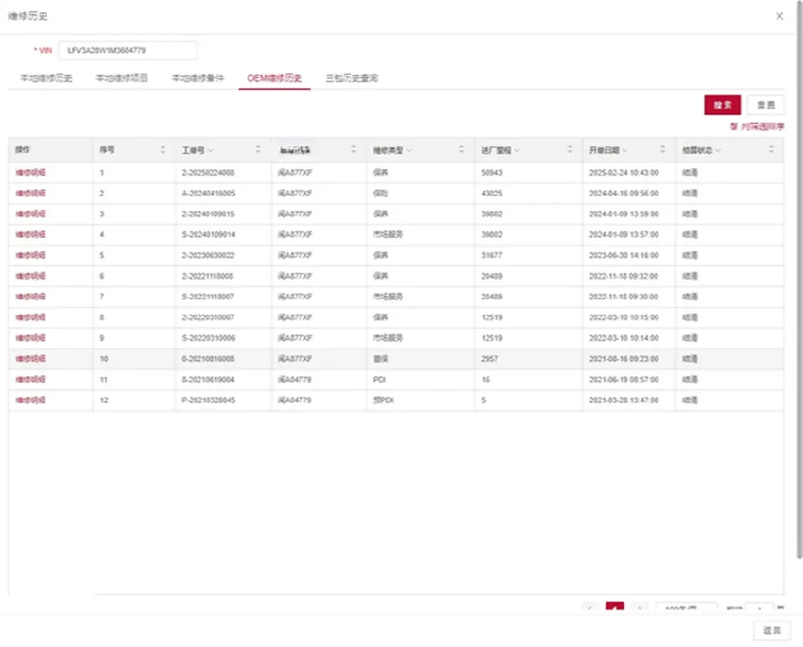
Task: Click sort arrows on 工单号 column
Action: tap(258, 150)
